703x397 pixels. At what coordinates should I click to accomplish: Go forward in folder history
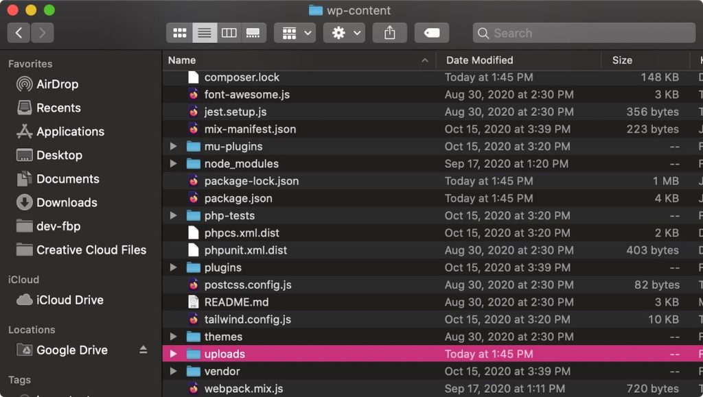click(42, 33)
